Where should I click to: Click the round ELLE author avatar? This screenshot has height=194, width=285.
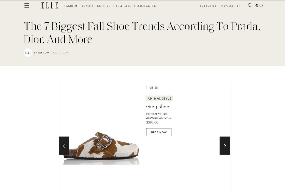click(x=28, y=53)
